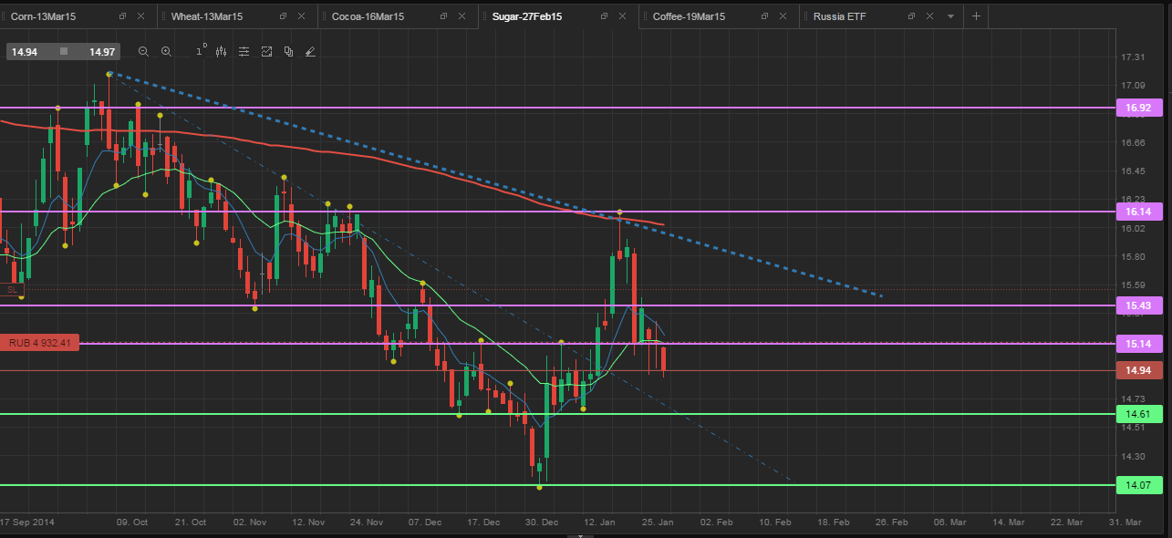Close the Sugar-27Feb15 tab
1172x538 pixels.
click(x=621, y=16)
